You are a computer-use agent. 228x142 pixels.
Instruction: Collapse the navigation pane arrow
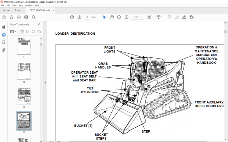(x=45, y=82)
